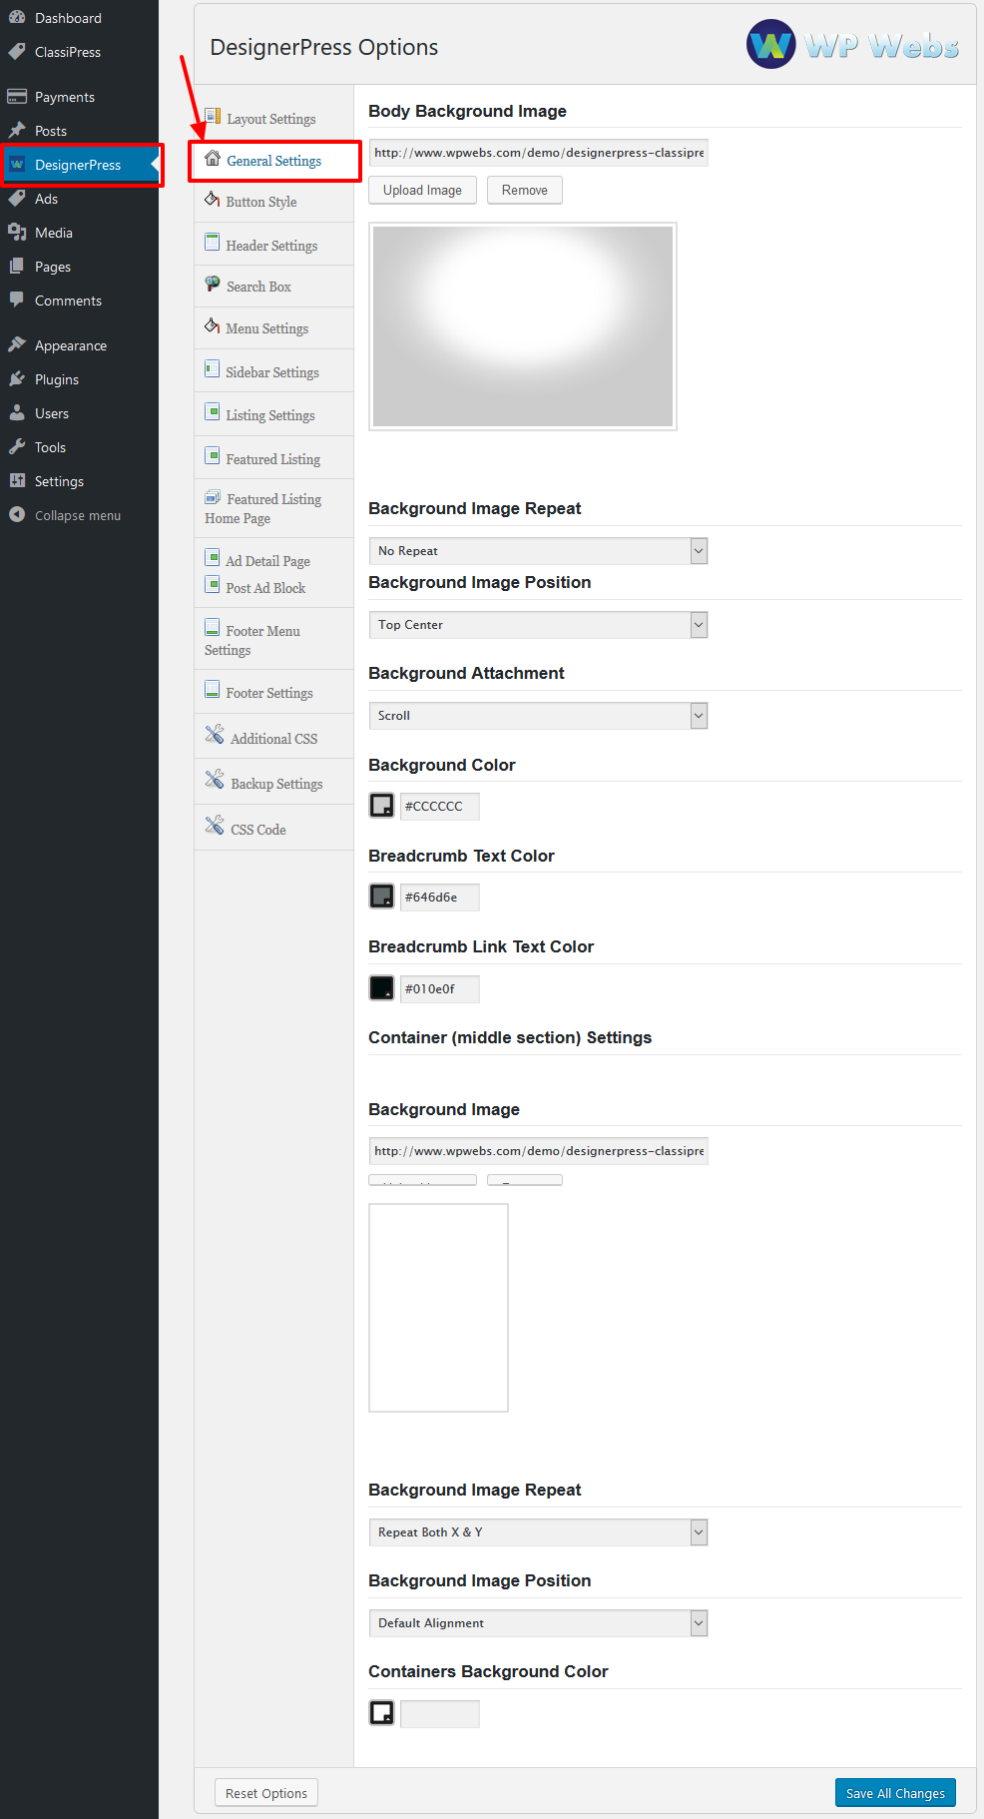Click the General Settings house icon
984x1819 pixels.
[x=213, y=158]
